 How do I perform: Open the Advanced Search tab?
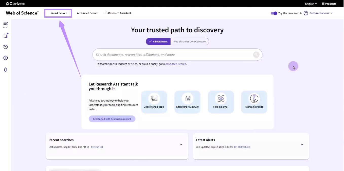87,13
